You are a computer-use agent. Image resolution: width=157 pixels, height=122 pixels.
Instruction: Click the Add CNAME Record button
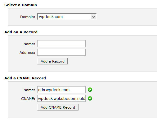[58, 107]
